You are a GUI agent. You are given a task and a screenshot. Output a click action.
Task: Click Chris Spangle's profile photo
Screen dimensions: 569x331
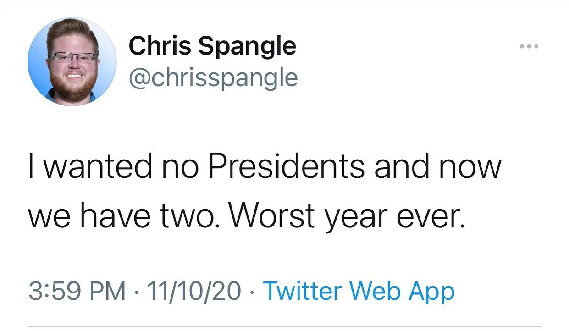pyautogui.click(x=72, y=62)
